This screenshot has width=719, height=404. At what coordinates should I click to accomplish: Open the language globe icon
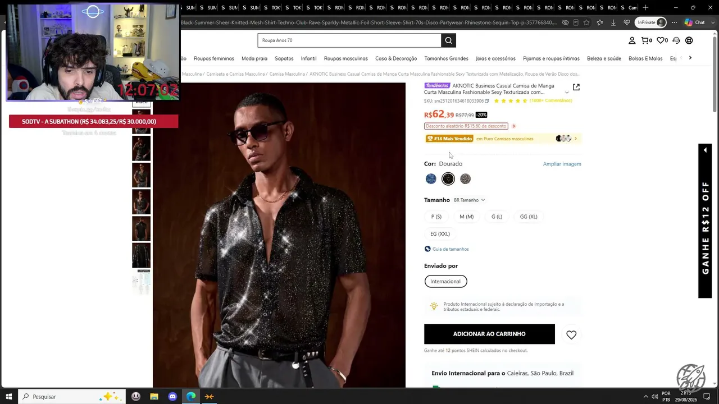click(689, 40)
